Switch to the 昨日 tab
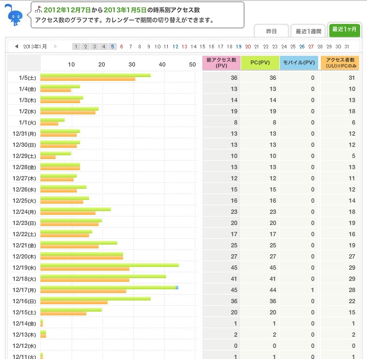Screen dimensions: 367x359 (x=271, y=31)
